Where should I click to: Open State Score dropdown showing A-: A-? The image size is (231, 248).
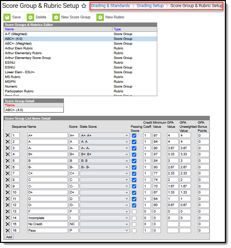(105, 148)
